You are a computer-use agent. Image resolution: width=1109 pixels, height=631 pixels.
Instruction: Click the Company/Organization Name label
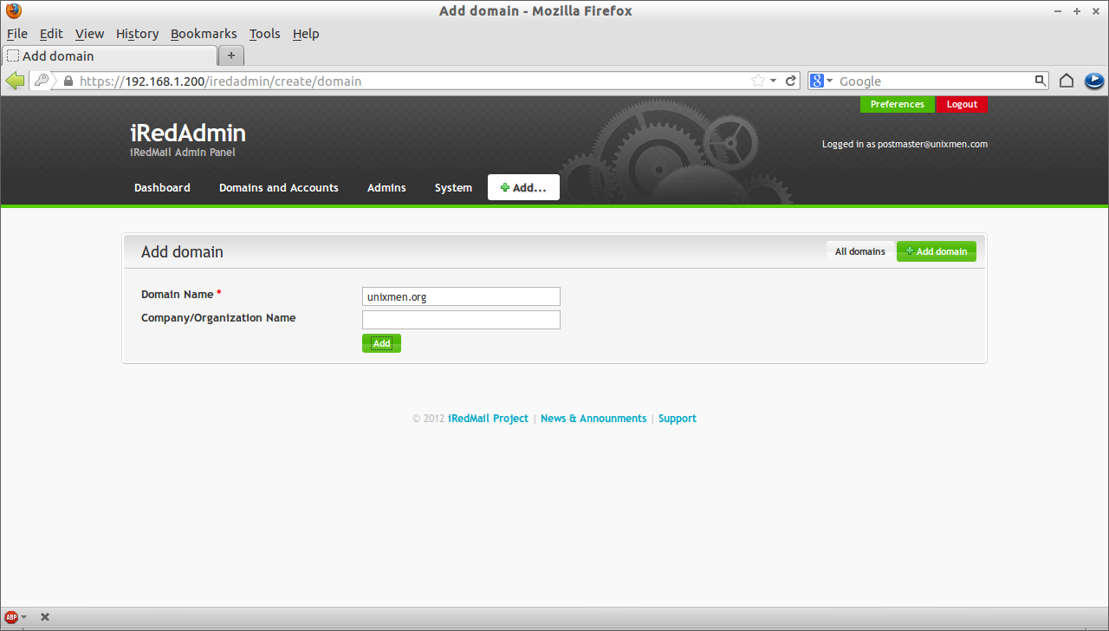pyautogui.click(x=218, y=318)
